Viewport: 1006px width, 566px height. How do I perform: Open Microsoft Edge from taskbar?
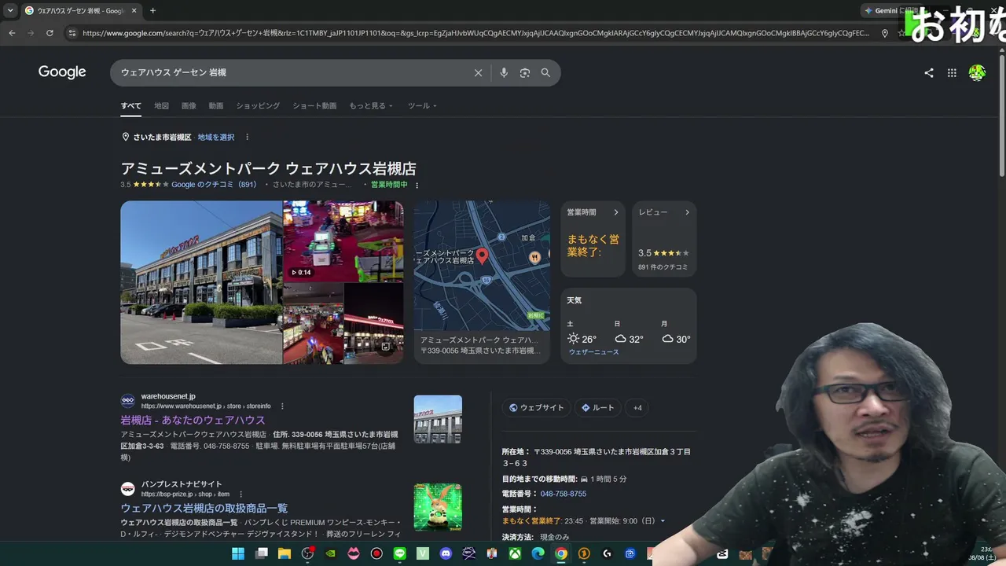(538, 553)
